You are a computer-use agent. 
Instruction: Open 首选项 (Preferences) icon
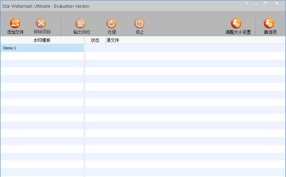pyautogui.click(x=269, y=23)
